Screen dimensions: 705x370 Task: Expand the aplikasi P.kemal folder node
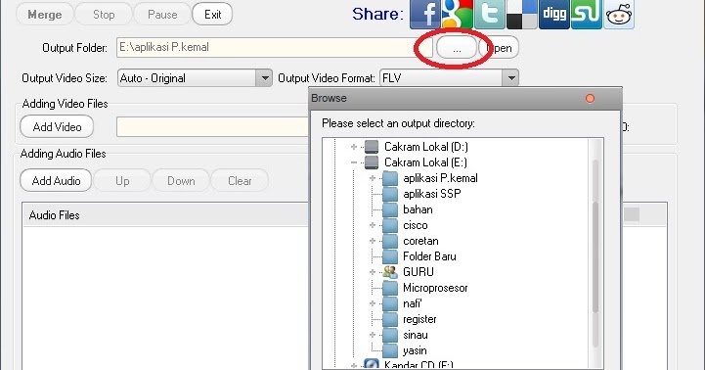[373, 178]
